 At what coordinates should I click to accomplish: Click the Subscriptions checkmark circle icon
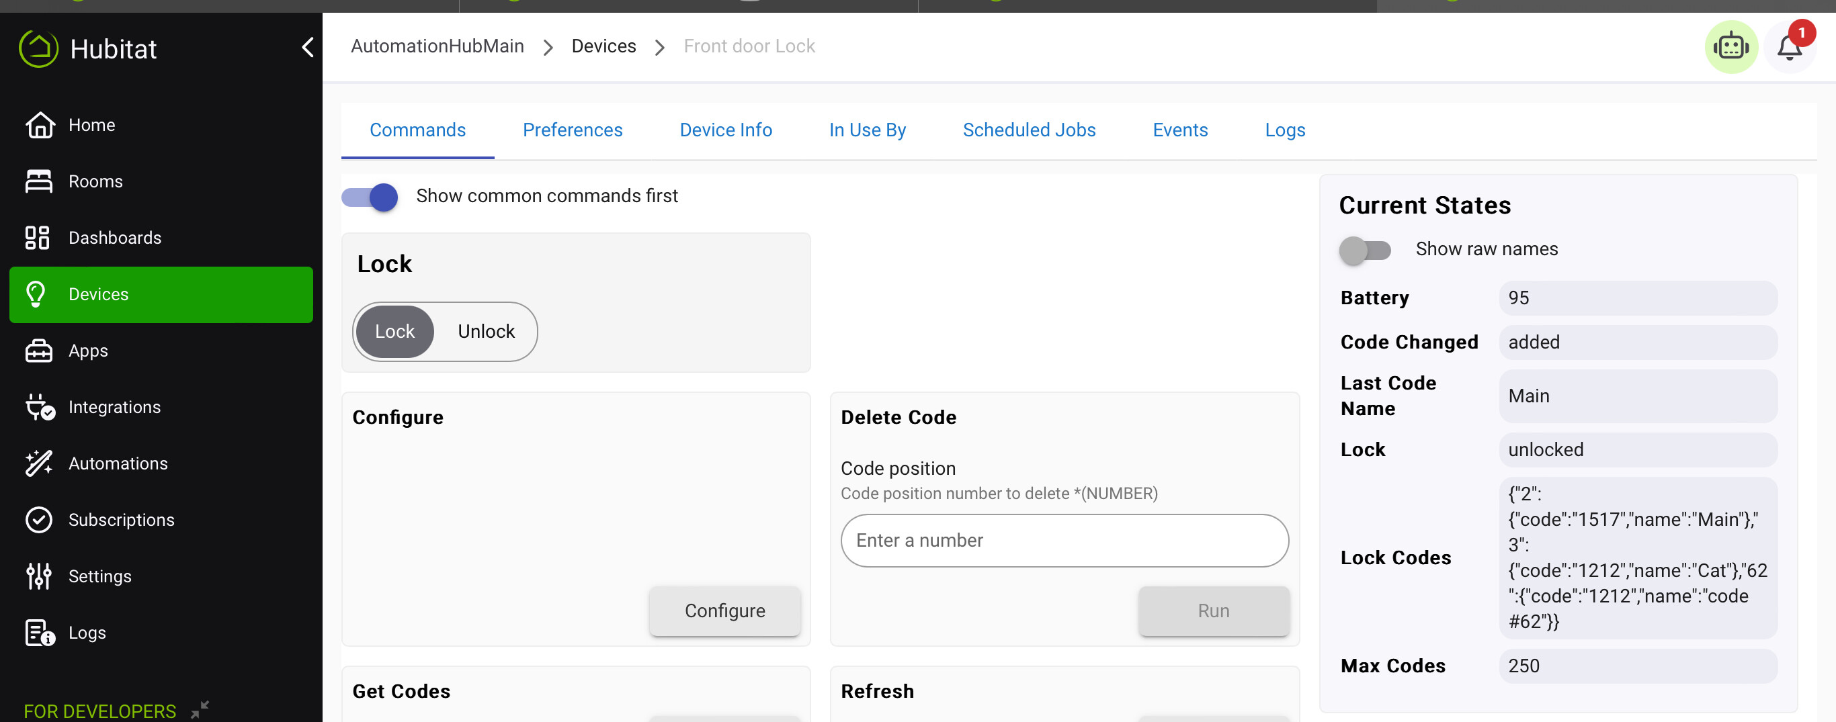coord(38,520)
